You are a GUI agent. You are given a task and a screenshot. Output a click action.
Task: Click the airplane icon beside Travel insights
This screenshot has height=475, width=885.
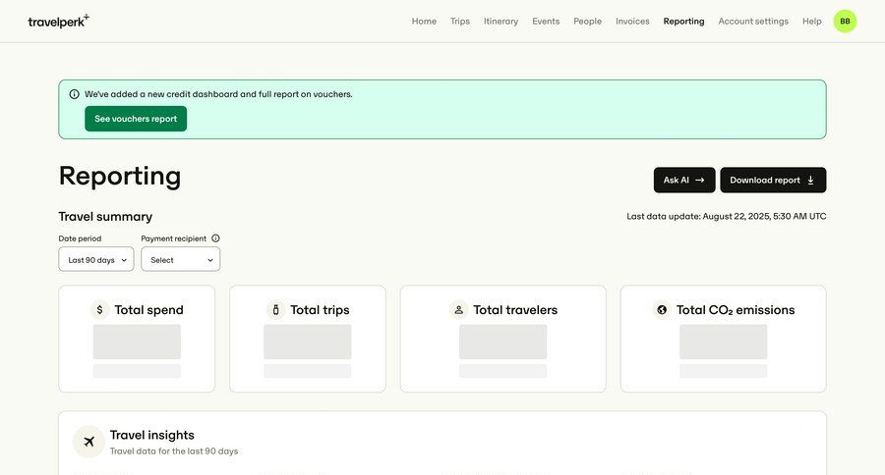[88, 442]
